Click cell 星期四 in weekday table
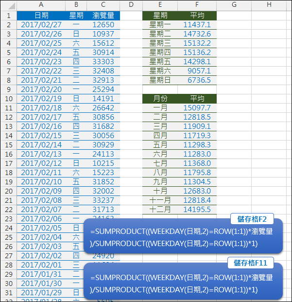The height and width of the screenshot is (302, 292). coord(160,53)
